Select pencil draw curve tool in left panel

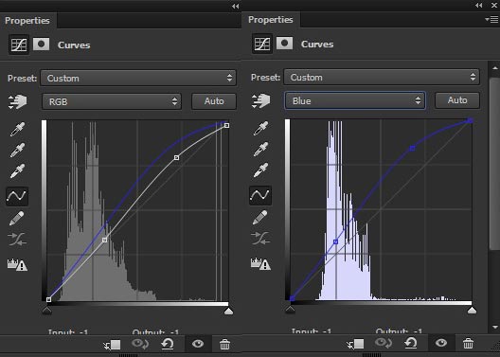(x=17, y=218)
